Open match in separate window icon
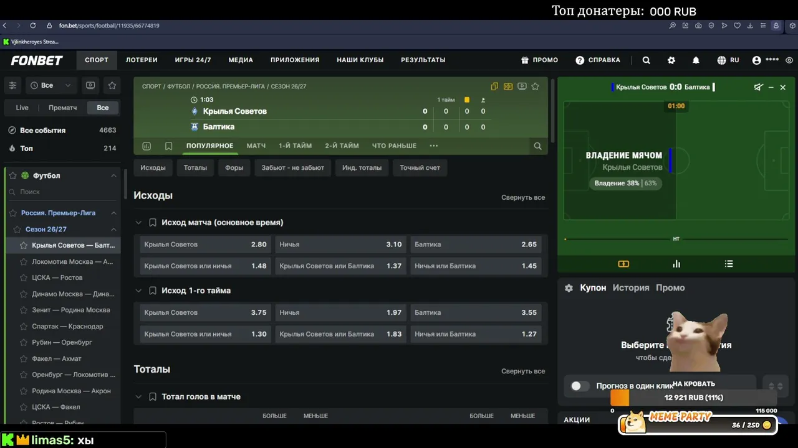The height and width of the screenshot is (448, 798). pos(494,86)
